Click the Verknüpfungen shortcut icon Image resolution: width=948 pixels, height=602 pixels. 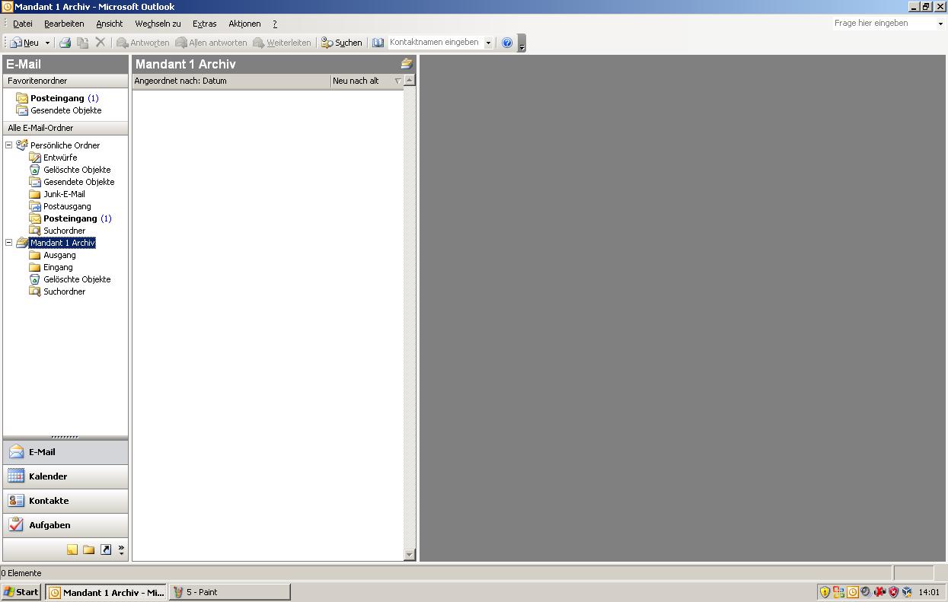[106, 549]
